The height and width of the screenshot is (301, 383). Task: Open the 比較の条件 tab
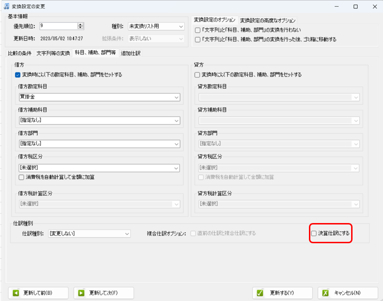tap(20, 53)
